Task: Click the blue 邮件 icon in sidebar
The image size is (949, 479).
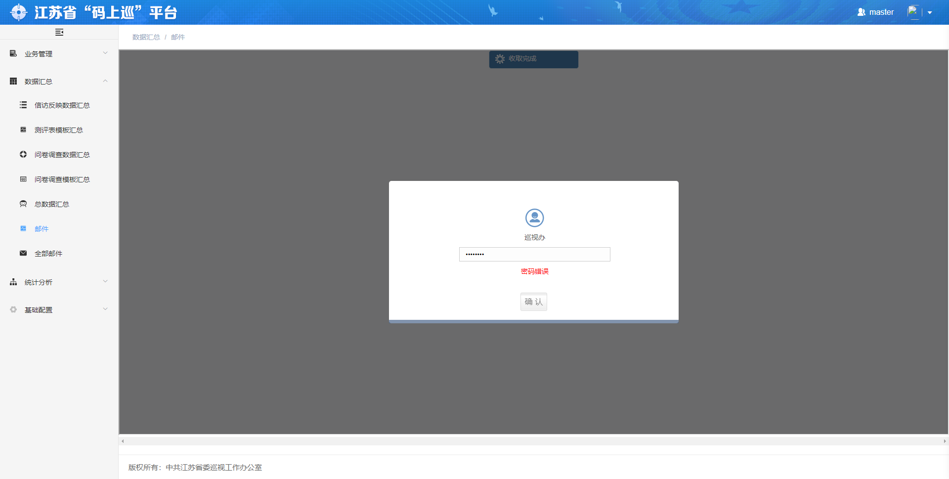Action: (23, 228)
